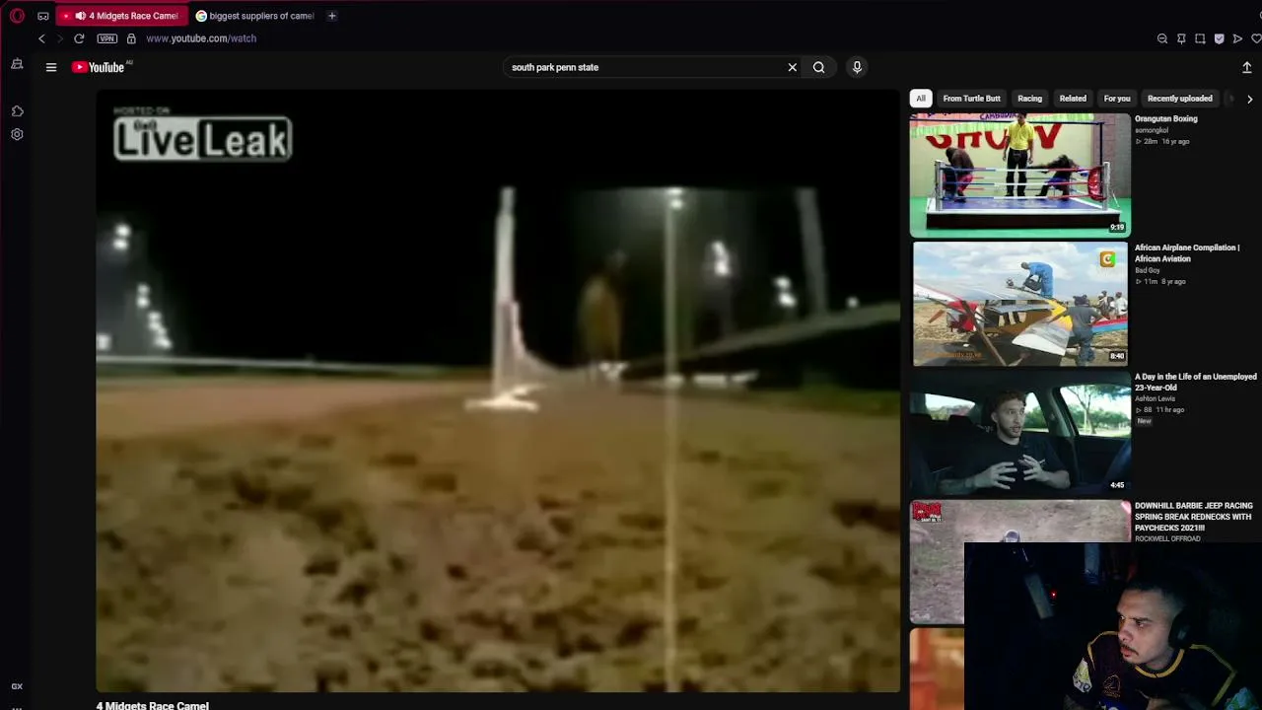Go to the YouTube home logo

pyautogui.click(x=99, y=67)
